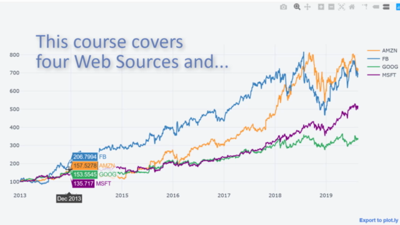This screenshot has height=225, width=400.
Task: Click the 300 y-axis label
Action: click(x=14, y=146)
